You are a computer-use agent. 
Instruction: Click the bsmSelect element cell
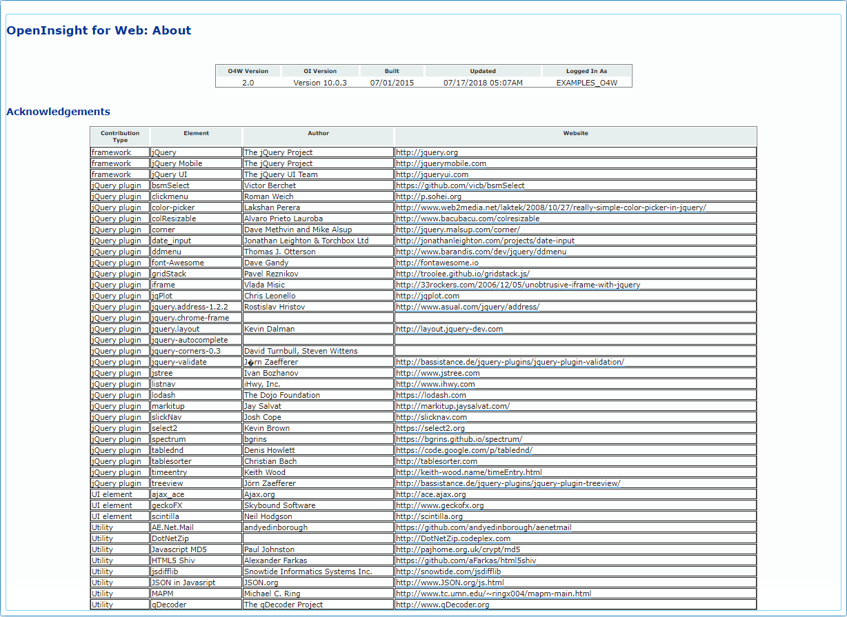coord(197,185)
